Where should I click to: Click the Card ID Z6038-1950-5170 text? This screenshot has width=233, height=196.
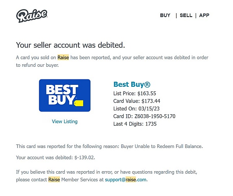pyautogui.click(x=144, y=116)
